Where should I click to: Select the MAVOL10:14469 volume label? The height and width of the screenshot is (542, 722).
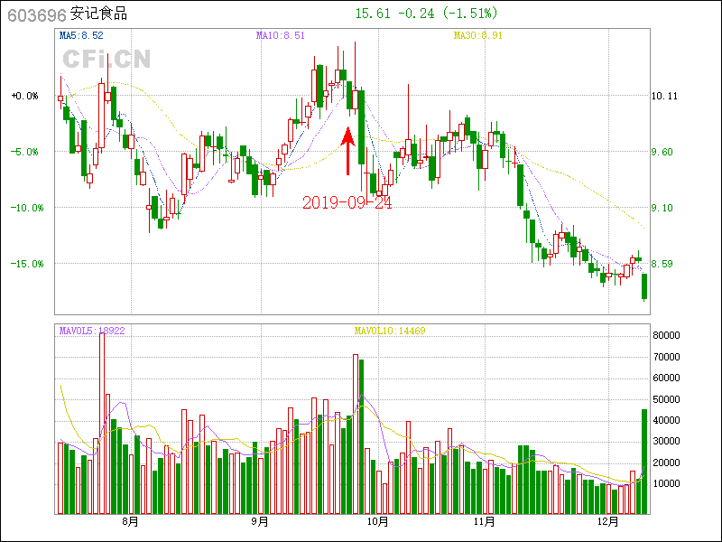[x=389, y=332]
